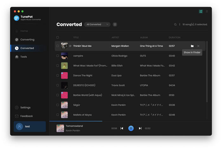This screenshot has height=149, width=222.
Task: Switch to grid view at top right
Action: [201, 11]
